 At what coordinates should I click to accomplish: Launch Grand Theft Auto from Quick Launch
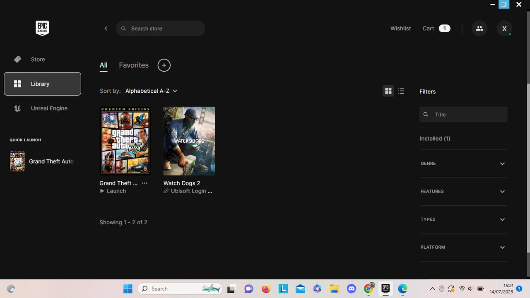42,161
